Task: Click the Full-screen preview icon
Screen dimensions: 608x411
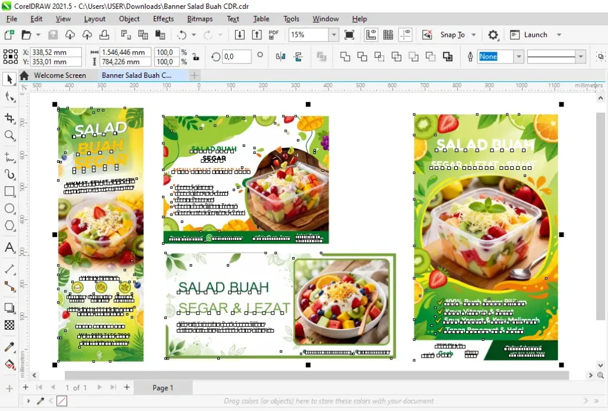Action: pyautogui.click(x=349, y=35)
